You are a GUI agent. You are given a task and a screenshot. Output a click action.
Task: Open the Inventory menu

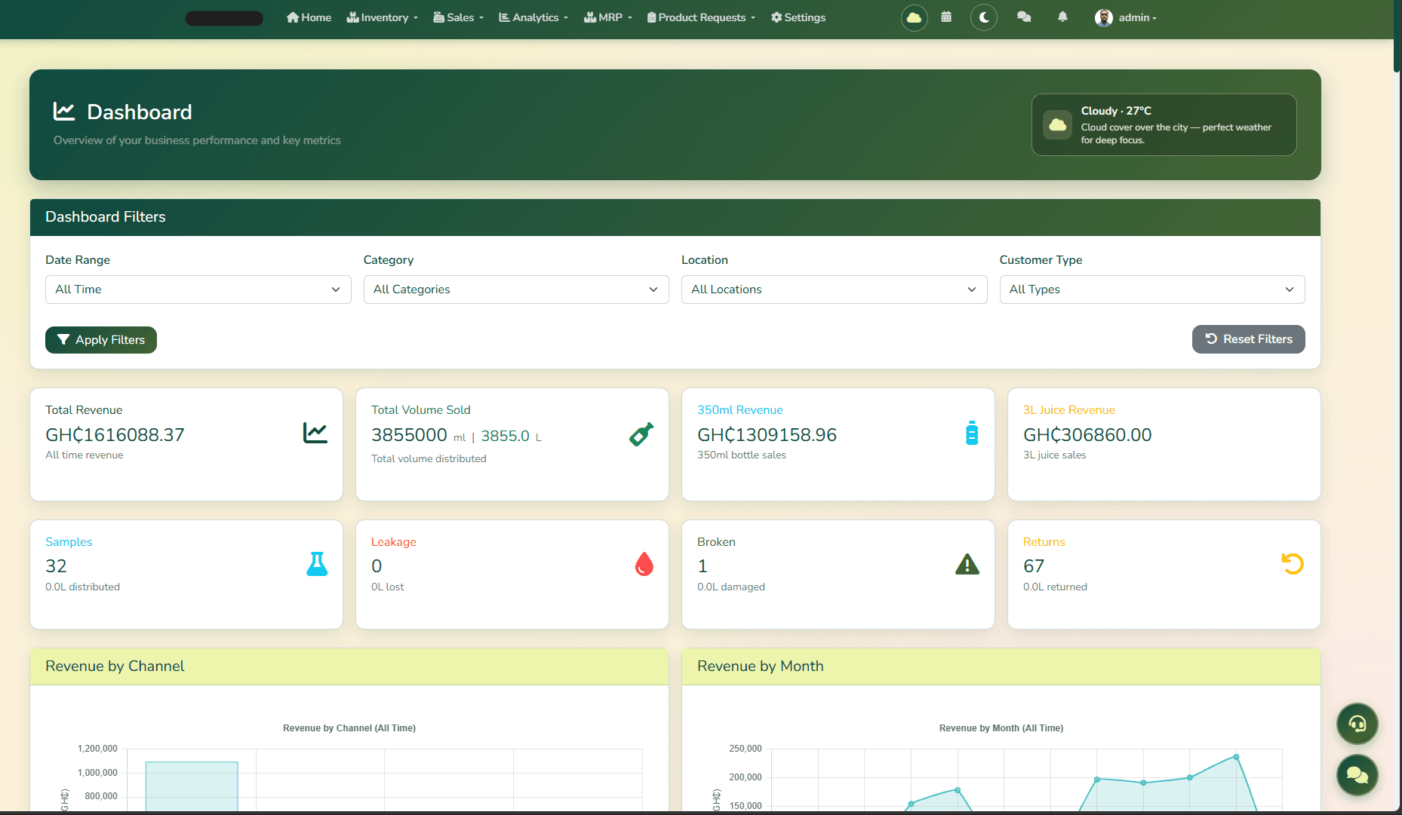pos(383,17)
